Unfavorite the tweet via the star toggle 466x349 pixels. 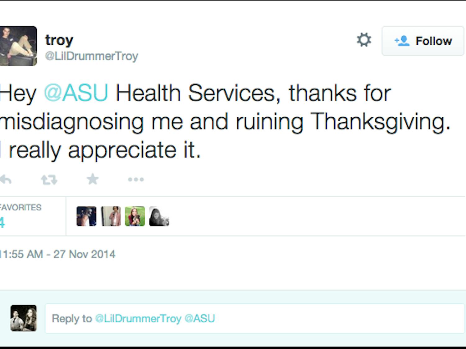(92, 179)
